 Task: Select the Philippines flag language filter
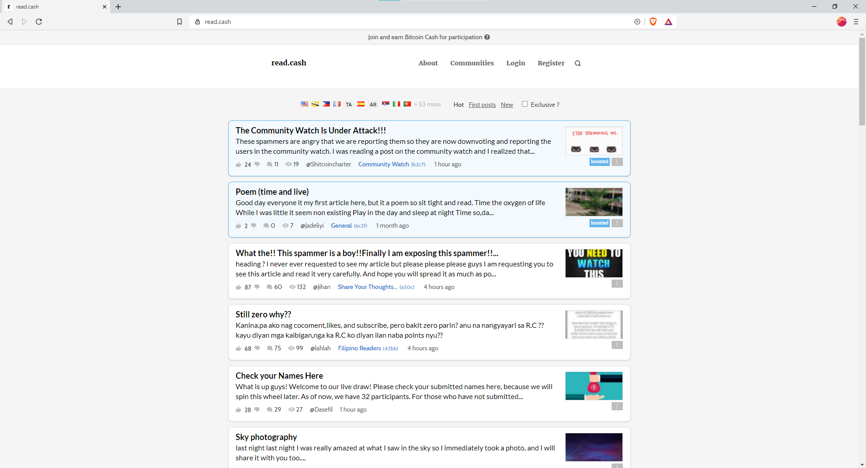point(326,104)
